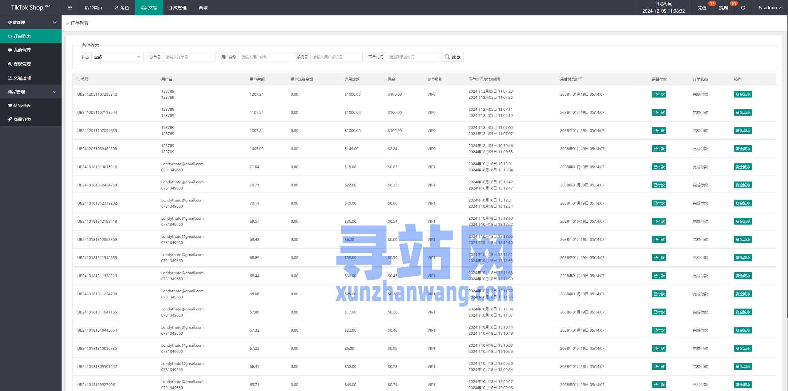This screenshot has height=391, width=788.
Task: Click 资金流水 for order UB2412051107235342
Action: [x=742, y=94]
